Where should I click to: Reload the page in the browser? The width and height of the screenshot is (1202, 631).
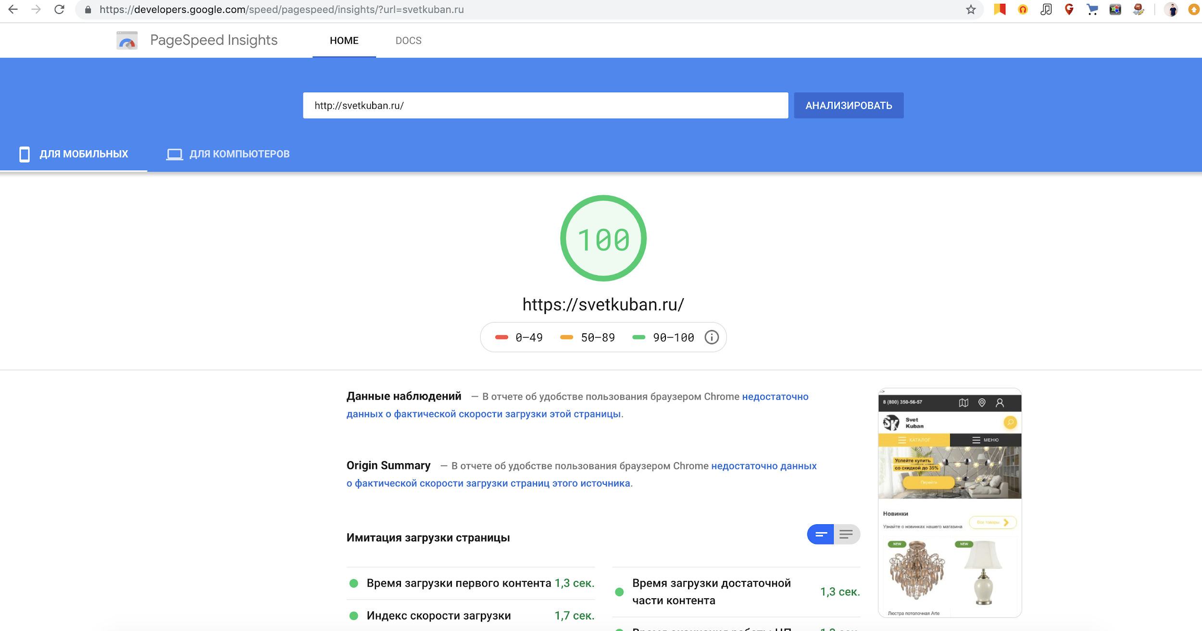click(x=59, y=9)
